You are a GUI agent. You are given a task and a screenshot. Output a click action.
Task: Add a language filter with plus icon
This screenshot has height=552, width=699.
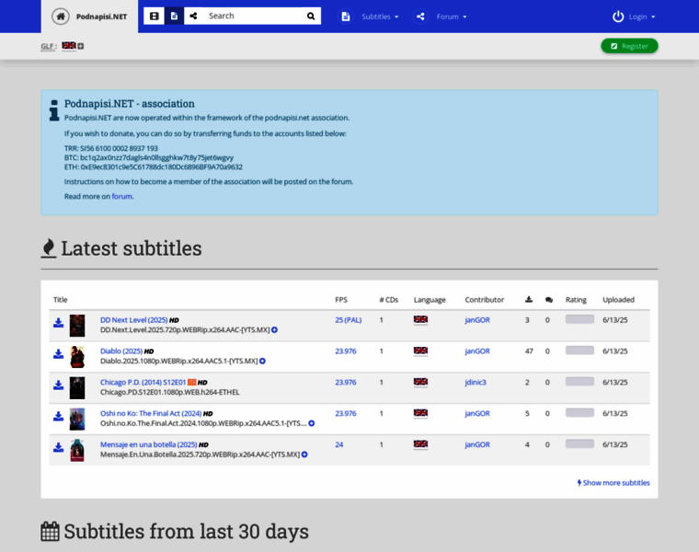[x=81, y=46]
